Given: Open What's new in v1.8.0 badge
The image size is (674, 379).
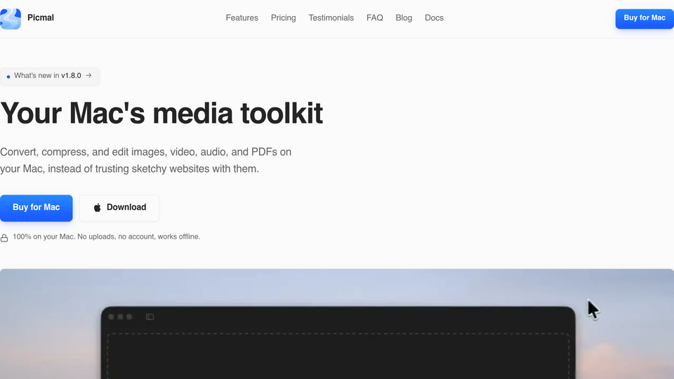Looking at the screenshot, I should point(50,76).
